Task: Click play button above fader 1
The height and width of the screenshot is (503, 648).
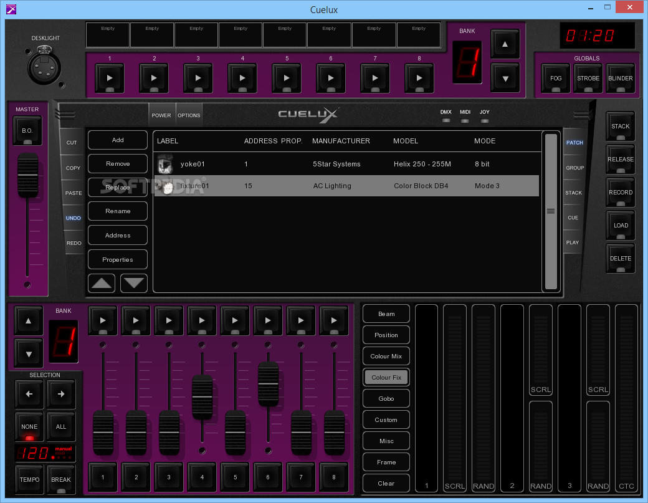Action: coord(103,320)
